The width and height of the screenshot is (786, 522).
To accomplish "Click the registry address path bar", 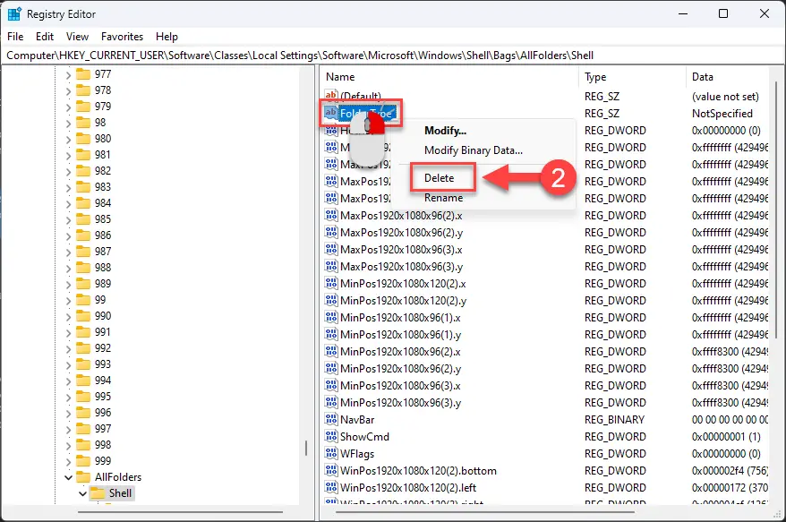I will [393, 56].
